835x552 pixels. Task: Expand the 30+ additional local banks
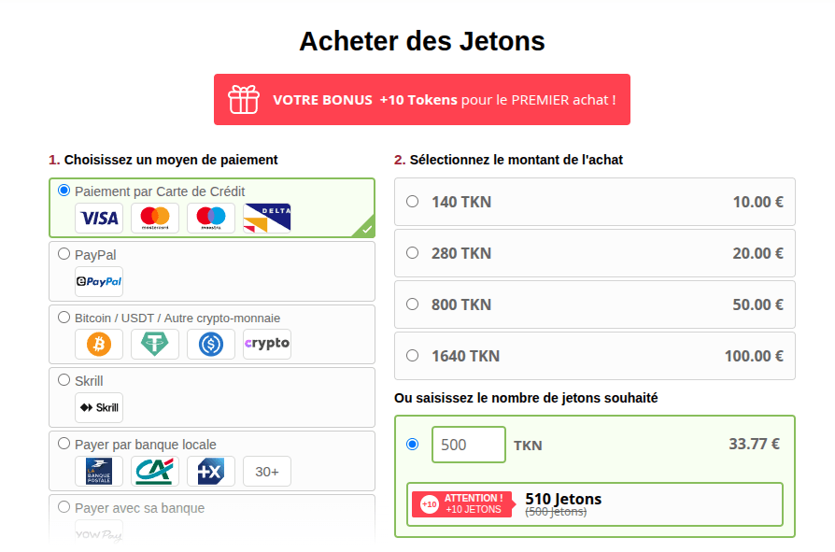coord(266,471)
